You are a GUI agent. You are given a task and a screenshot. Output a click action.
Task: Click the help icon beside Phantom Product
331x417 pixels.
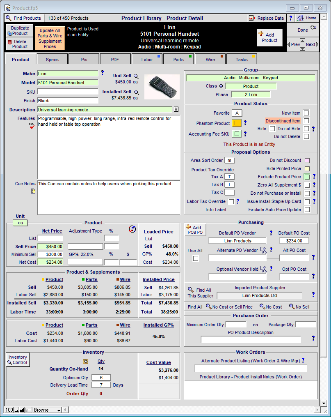(x=245, y=123)
